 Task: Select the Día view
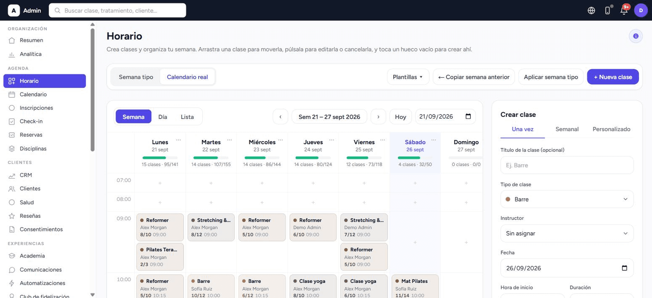[x=163, y=117]
